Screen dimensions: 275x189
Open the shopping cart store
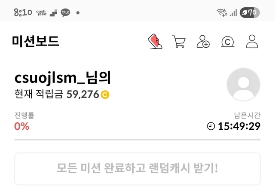coord(179,41)
